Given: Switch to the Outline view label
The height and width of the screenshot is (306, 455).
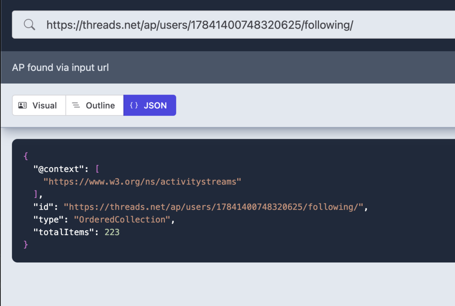Looking at the screenshot, I should 100,105.
